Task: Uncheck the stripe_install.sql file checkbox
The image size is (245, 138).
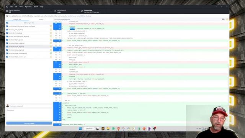Action: tap(7, 43)
